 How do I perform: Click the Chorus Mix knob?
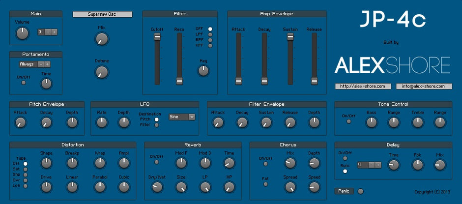coord(290,163)
